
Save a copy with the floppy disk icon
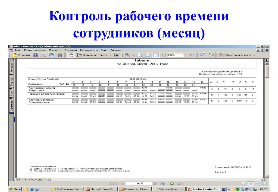point(36,55)
